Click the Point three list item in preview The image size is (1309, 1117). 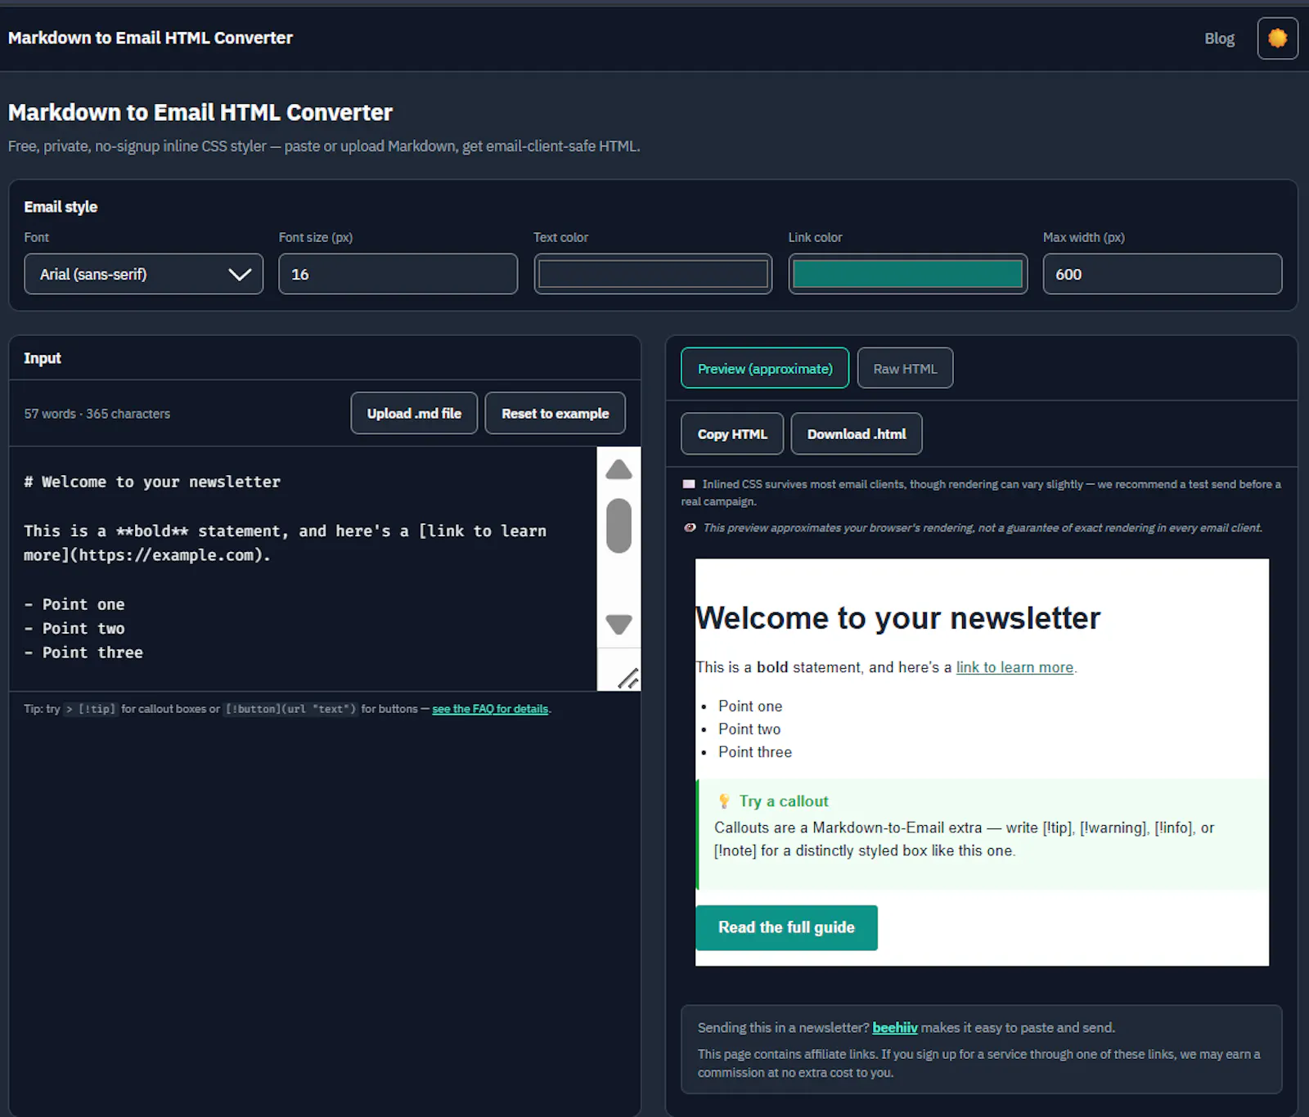click(x=755, y=751)
